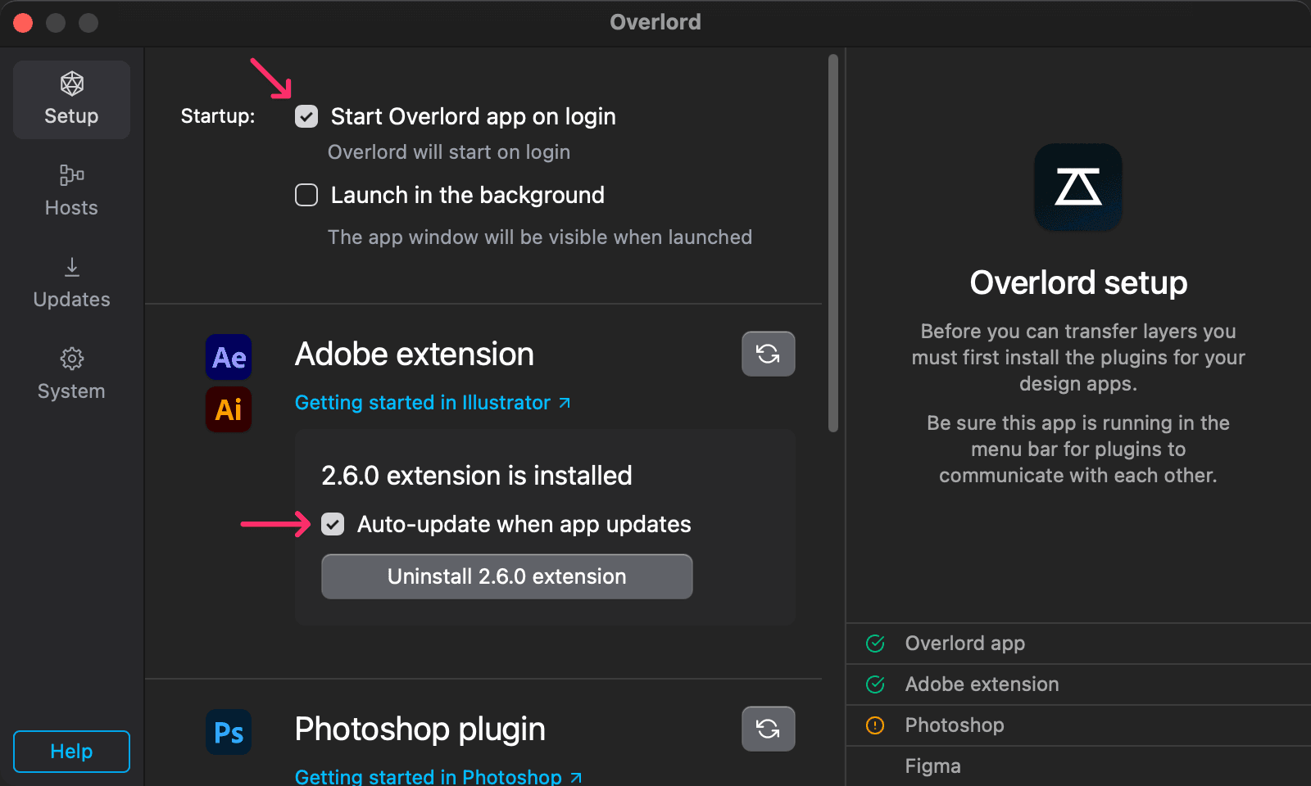The height and width of the screenshot is (786, 1311).
Task: Disable Auto-update when app updates checkbox
Action: pos(333,524)
